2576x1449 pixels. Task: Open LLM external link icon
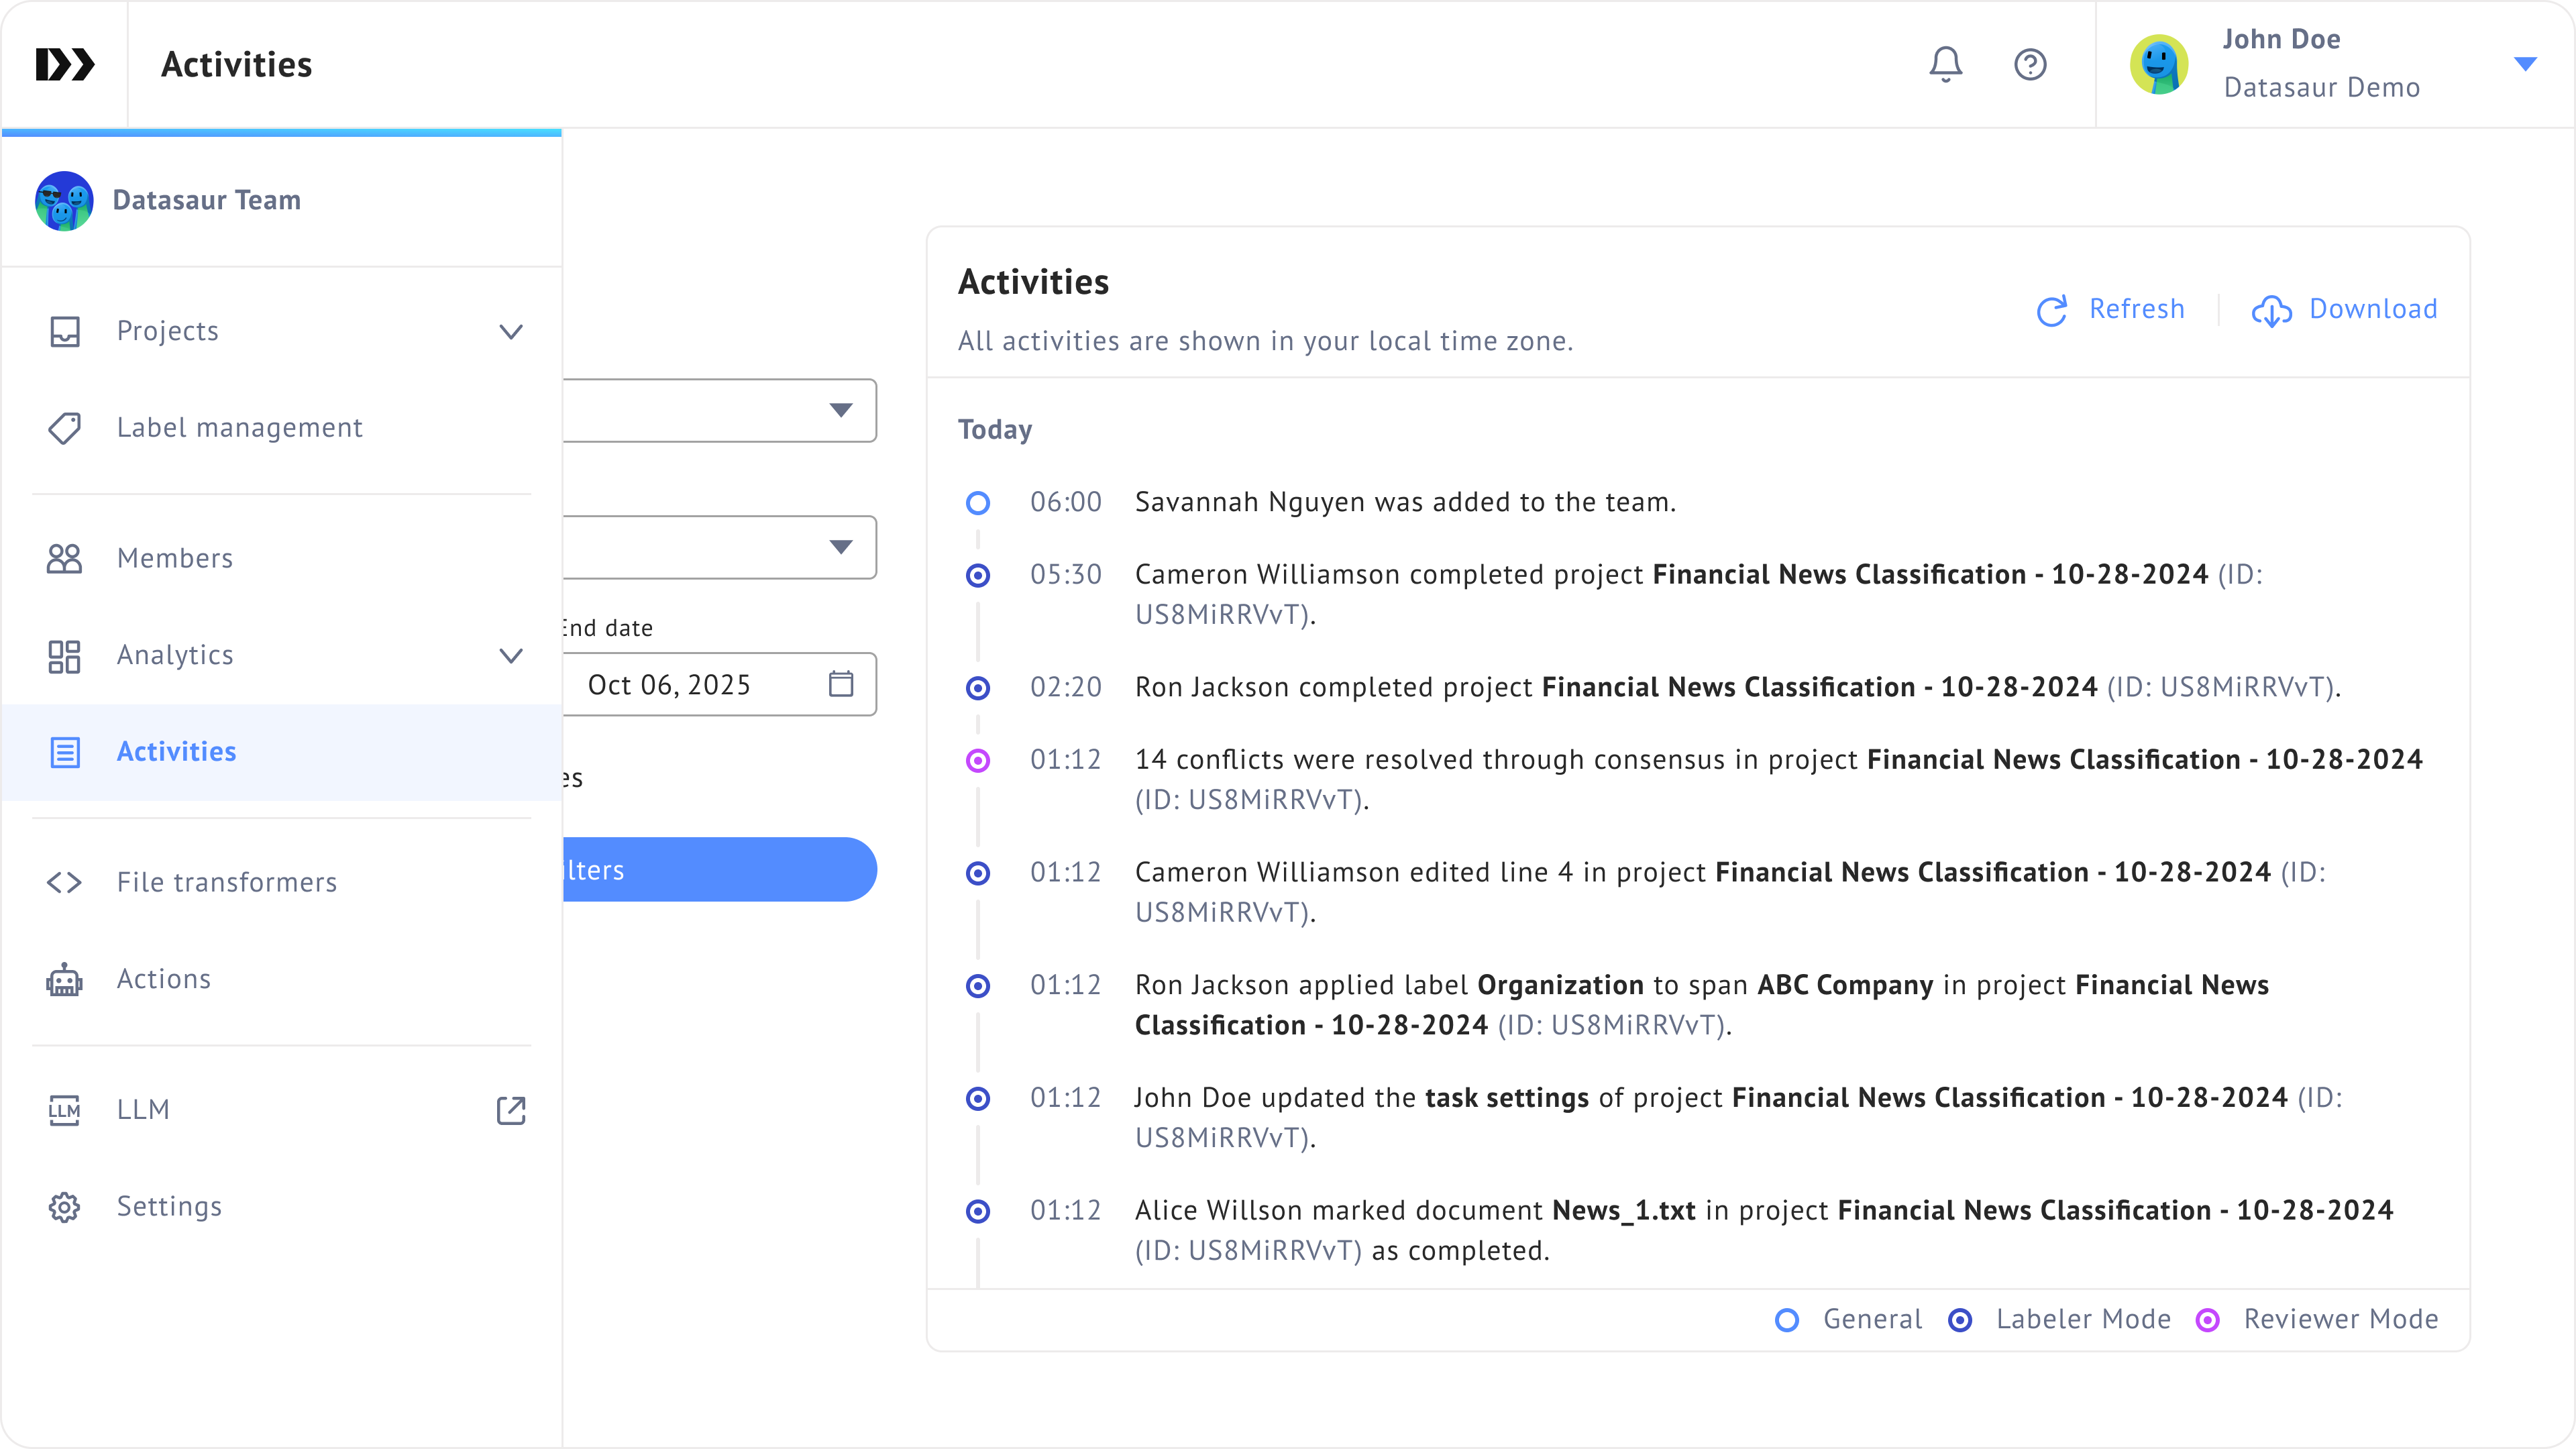(511, 1110)
